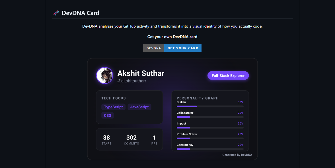Click the 1 PRS stat
335x168 pixels.
(x=154, y=140)
